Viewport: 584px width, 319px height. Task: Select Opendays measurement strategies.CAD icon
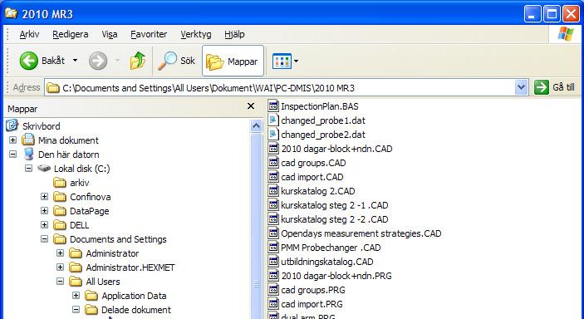click(273, 233)
